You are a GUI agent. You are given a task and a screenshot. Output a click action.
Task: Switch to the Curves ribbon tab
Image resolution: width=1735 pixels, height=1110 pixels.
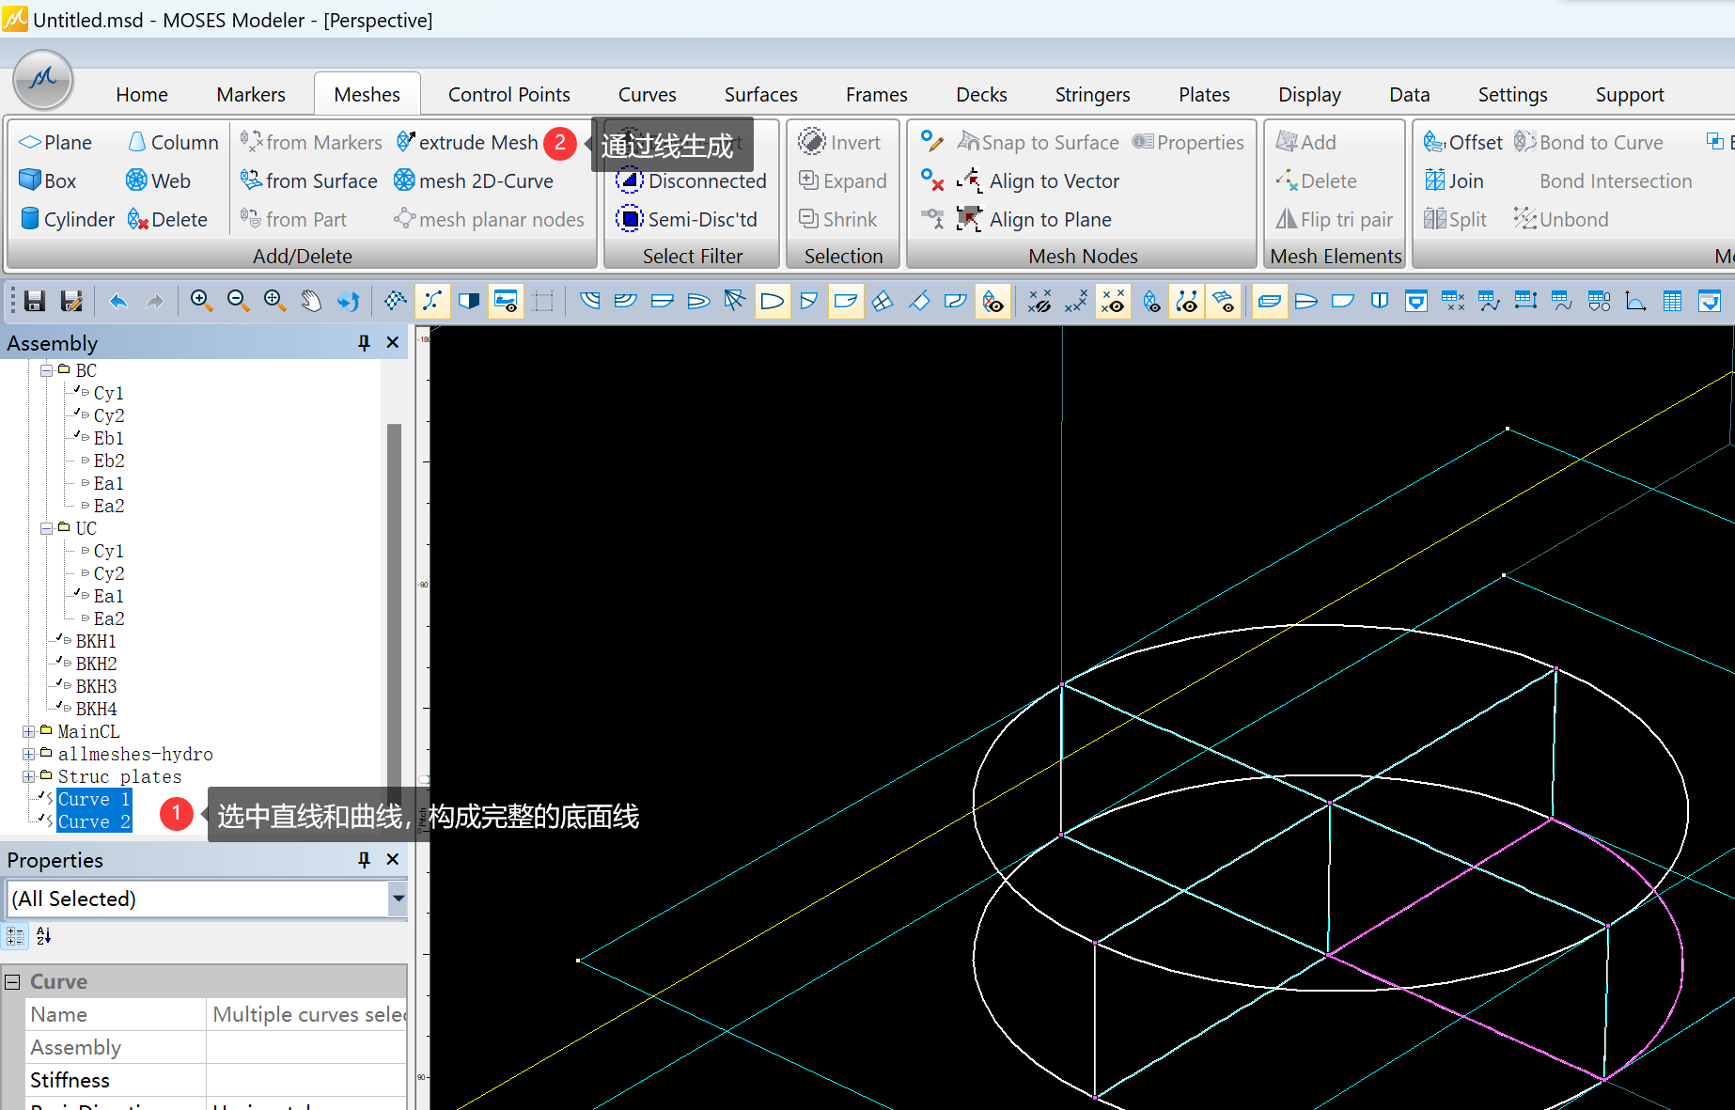(647, 95)
